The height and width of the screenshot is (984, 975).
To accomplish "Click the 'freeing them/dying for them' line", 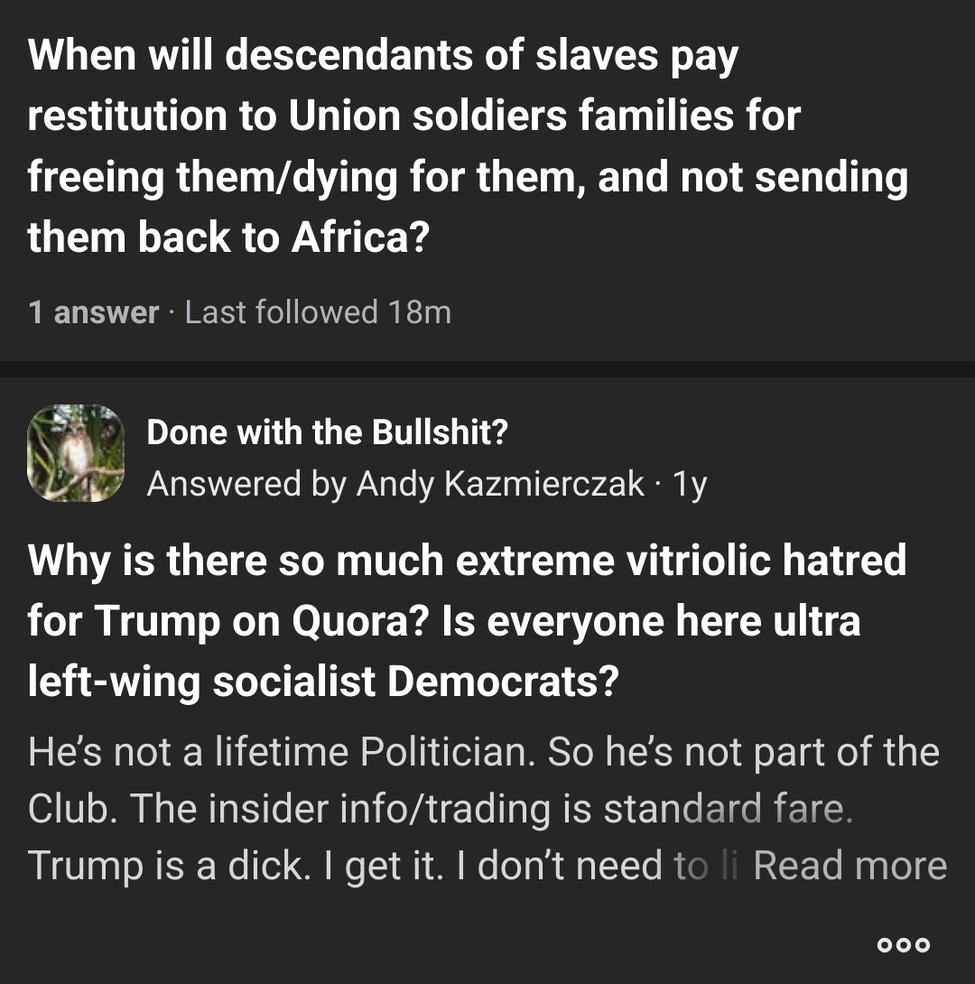I will 307,177.
